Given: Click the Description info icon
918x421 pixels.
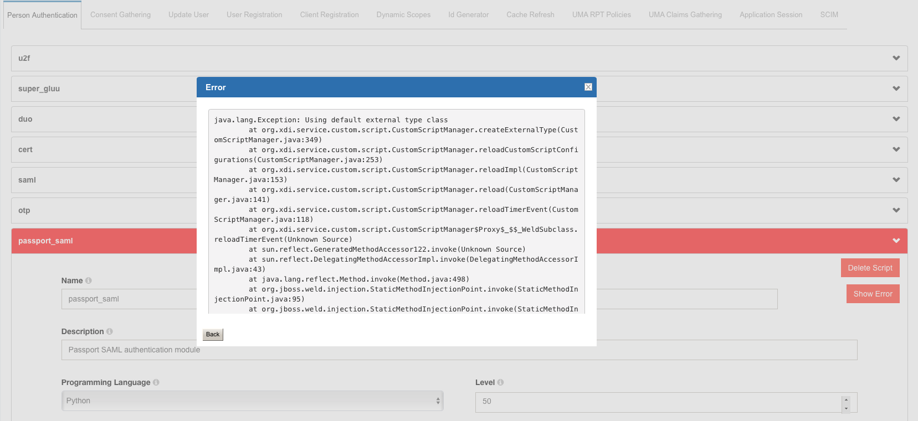Looking at the screenshot, I should click(110, 331).
